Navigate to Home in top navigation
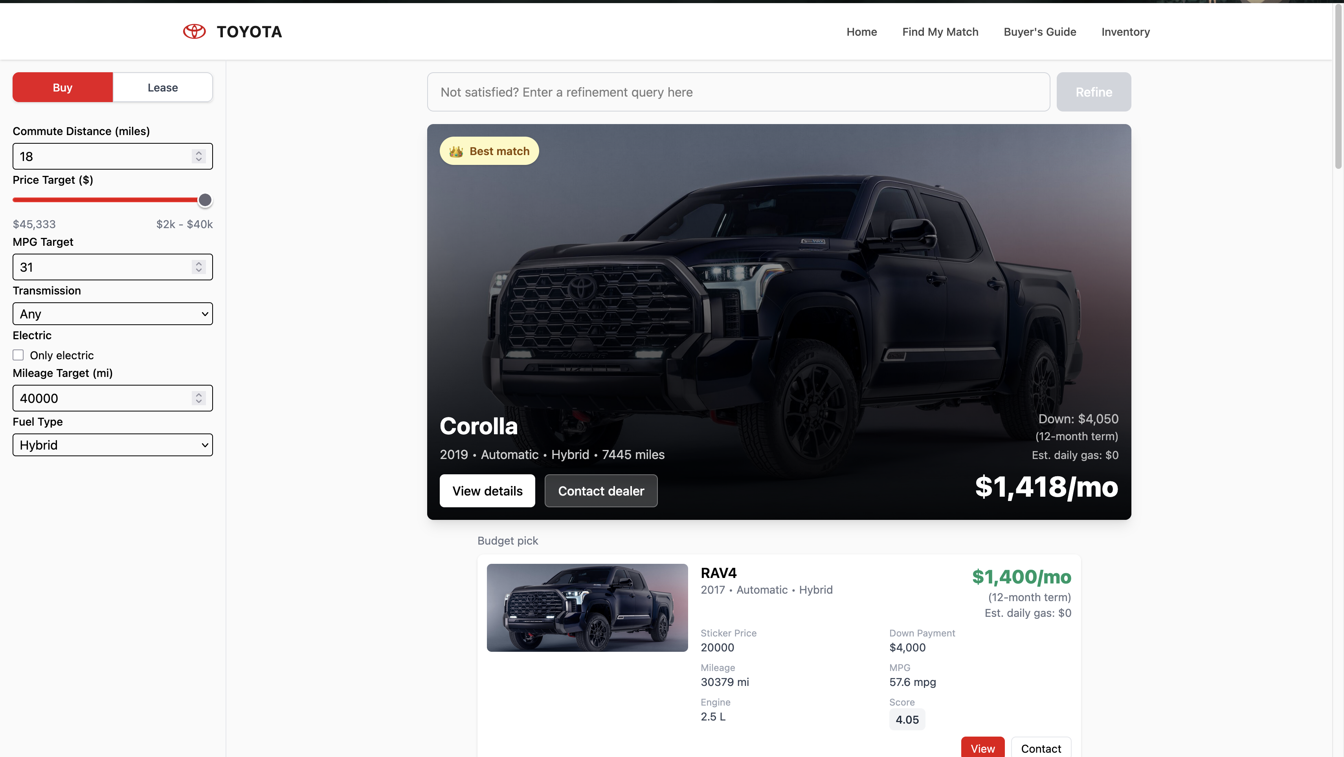Screen dimensions: 1344x757 pos(861,32)
